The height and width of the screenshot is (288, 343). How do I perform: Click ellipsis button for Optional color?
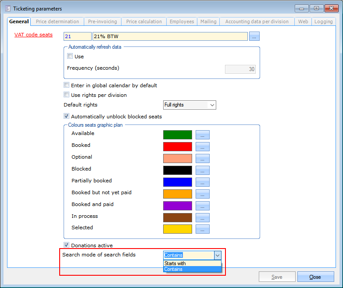pyautogui.click(x=202, y=159)
